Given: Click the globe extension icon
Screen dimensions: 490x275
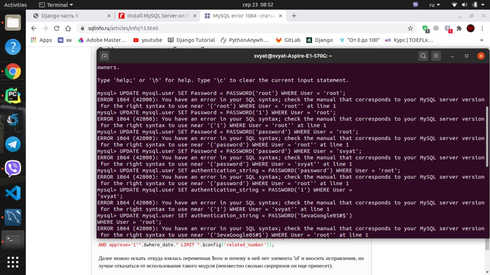Looking at the screenshot, I should 436,28.
